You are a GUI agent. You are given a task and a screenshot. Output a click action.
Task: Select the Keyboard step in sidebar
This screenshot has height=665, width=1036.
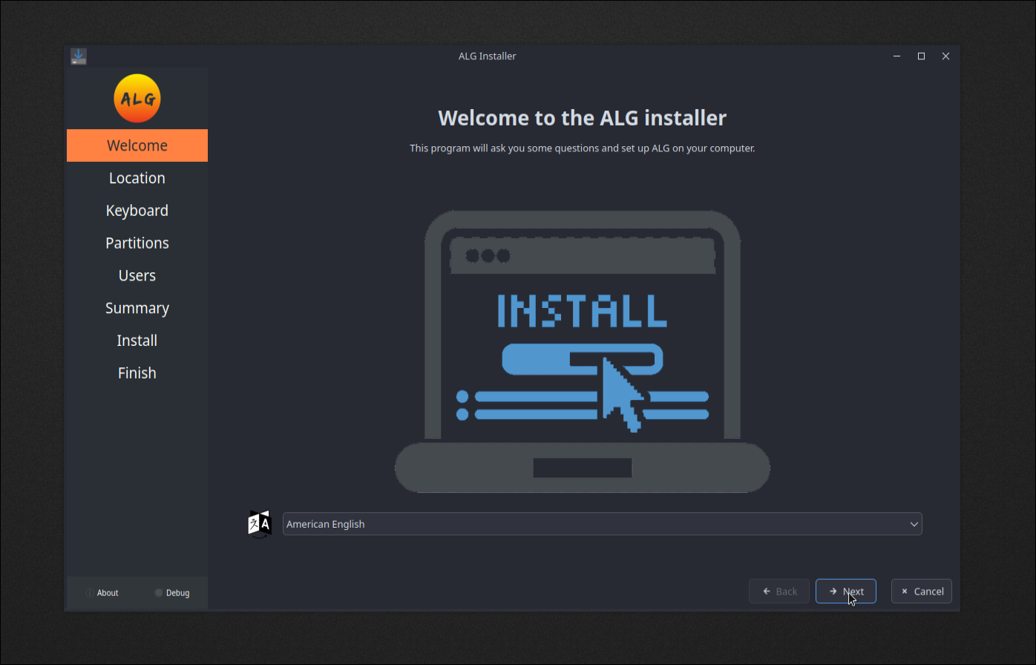[x=137, y=211]
